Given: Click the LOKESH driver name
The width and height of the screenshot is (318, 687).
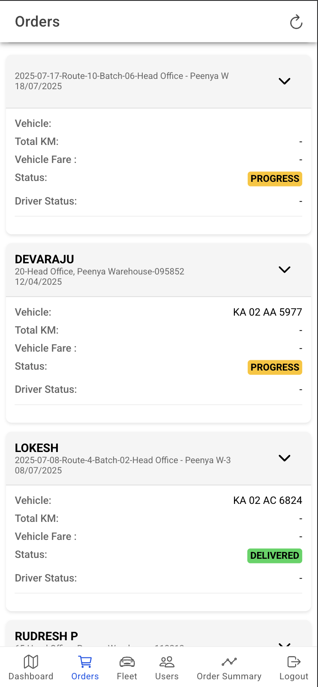Looking at the screenshot, I should [37, 448].
